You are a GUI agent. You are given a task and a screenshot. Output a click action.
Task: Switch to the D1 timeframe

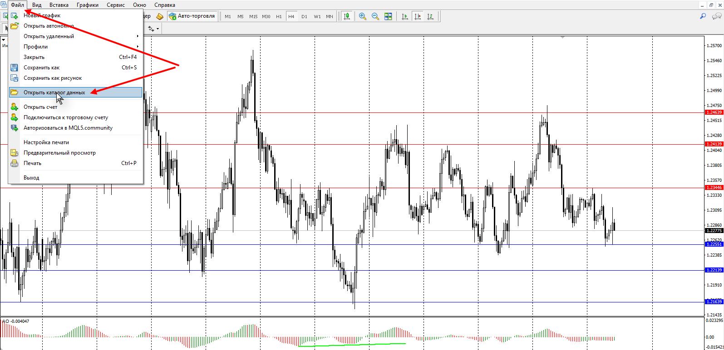click(x=304, y=16)
